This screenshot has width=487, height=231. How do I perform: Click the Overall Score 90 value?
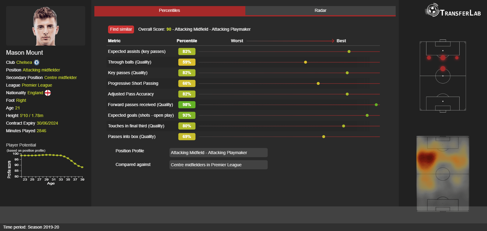coord(169,29)
